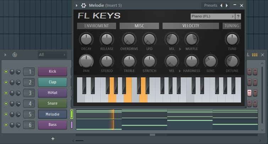Mute the Snare channel
This screenshot has height=144, width=268.
(x=6, y=104)
